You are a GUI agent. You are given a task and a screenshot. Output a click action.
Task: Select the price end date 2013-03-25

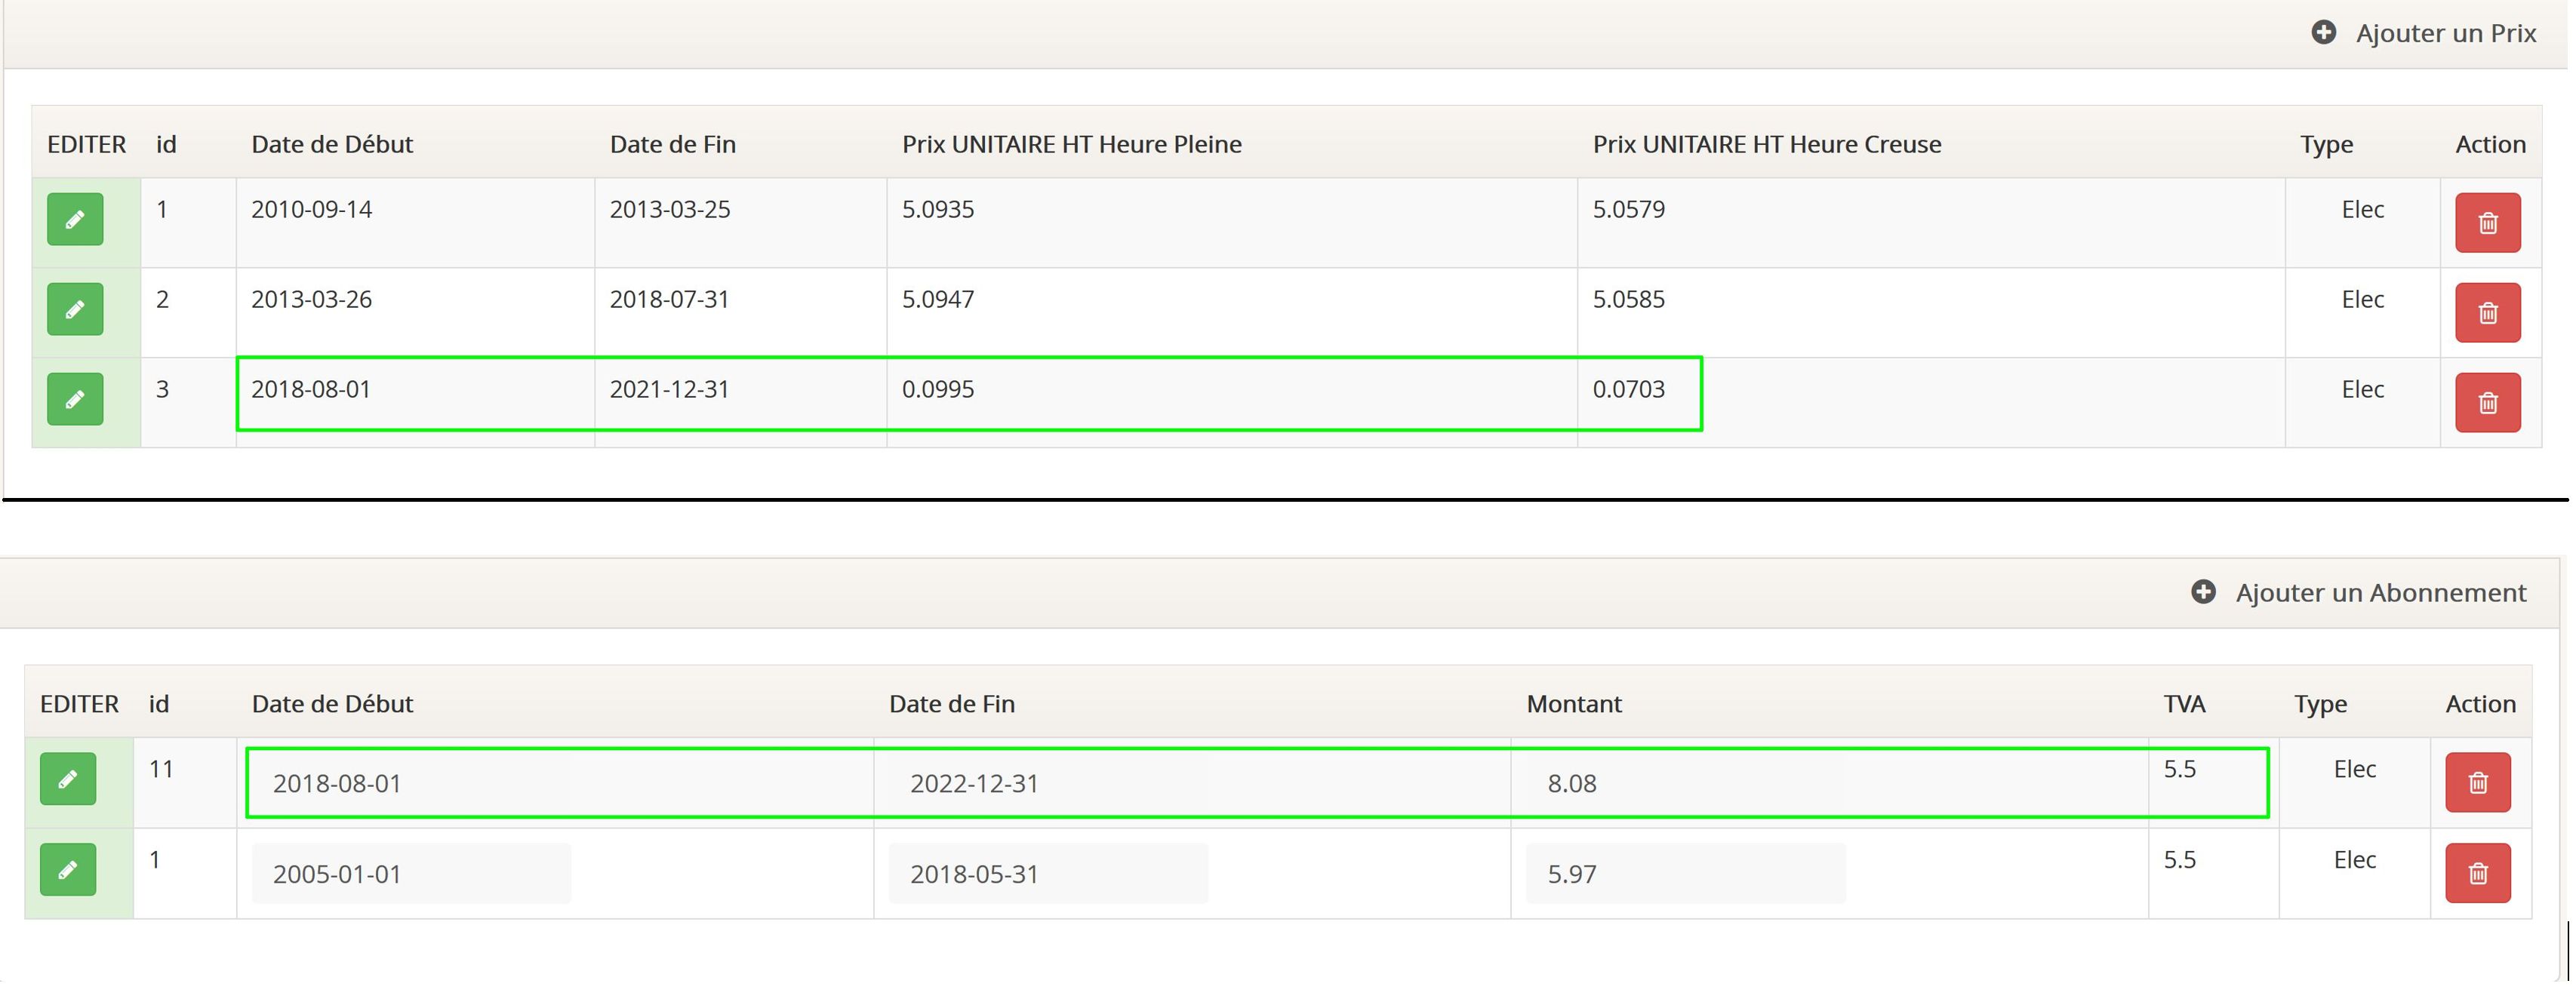(670, 209)
